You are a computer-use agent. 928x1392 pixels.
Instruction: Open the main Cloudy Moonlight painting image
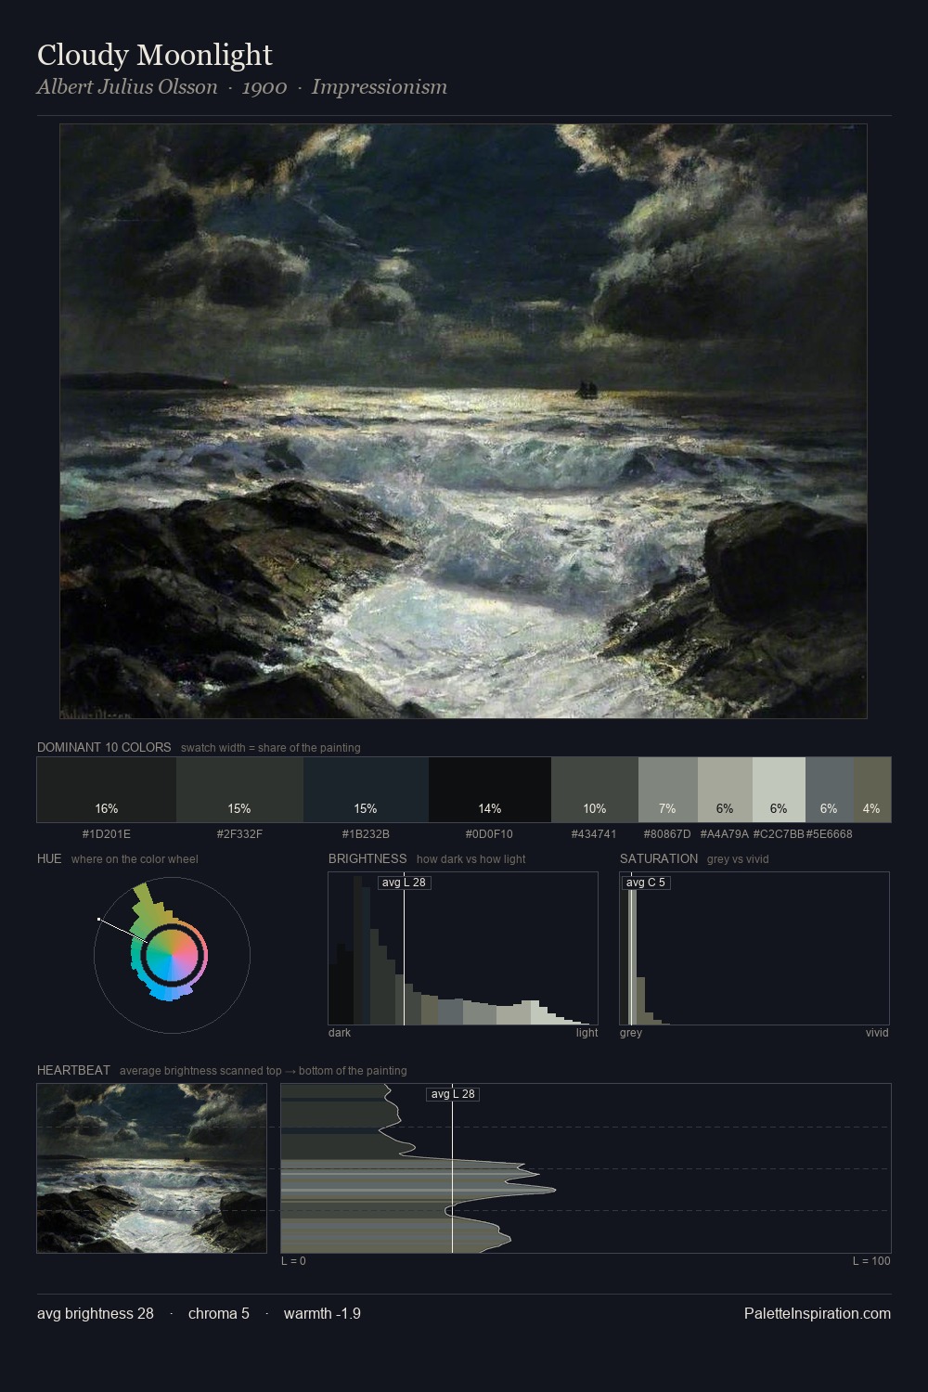(x=463, y=421)
